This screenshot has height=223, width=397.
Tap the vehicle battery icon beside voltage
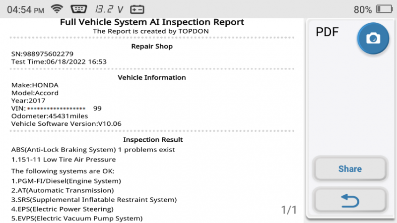(x=137, y=9)
